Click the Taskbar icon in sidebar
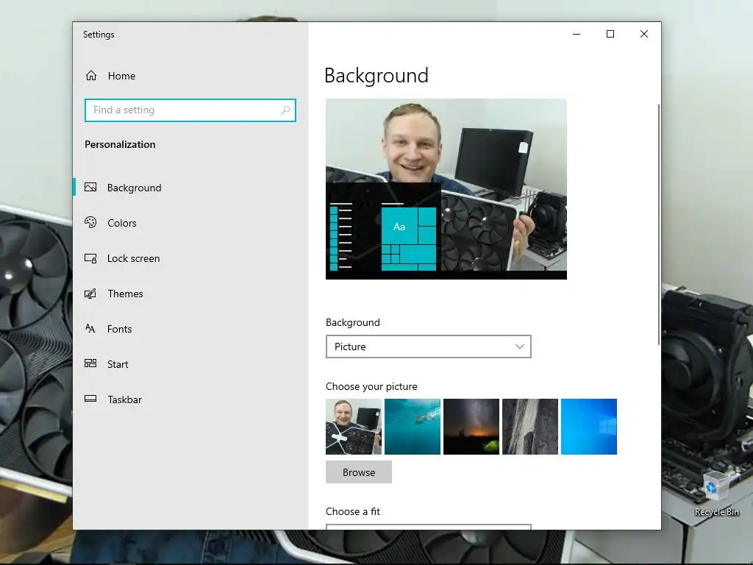This screenshot has height=565, width=753. (90, 399)
